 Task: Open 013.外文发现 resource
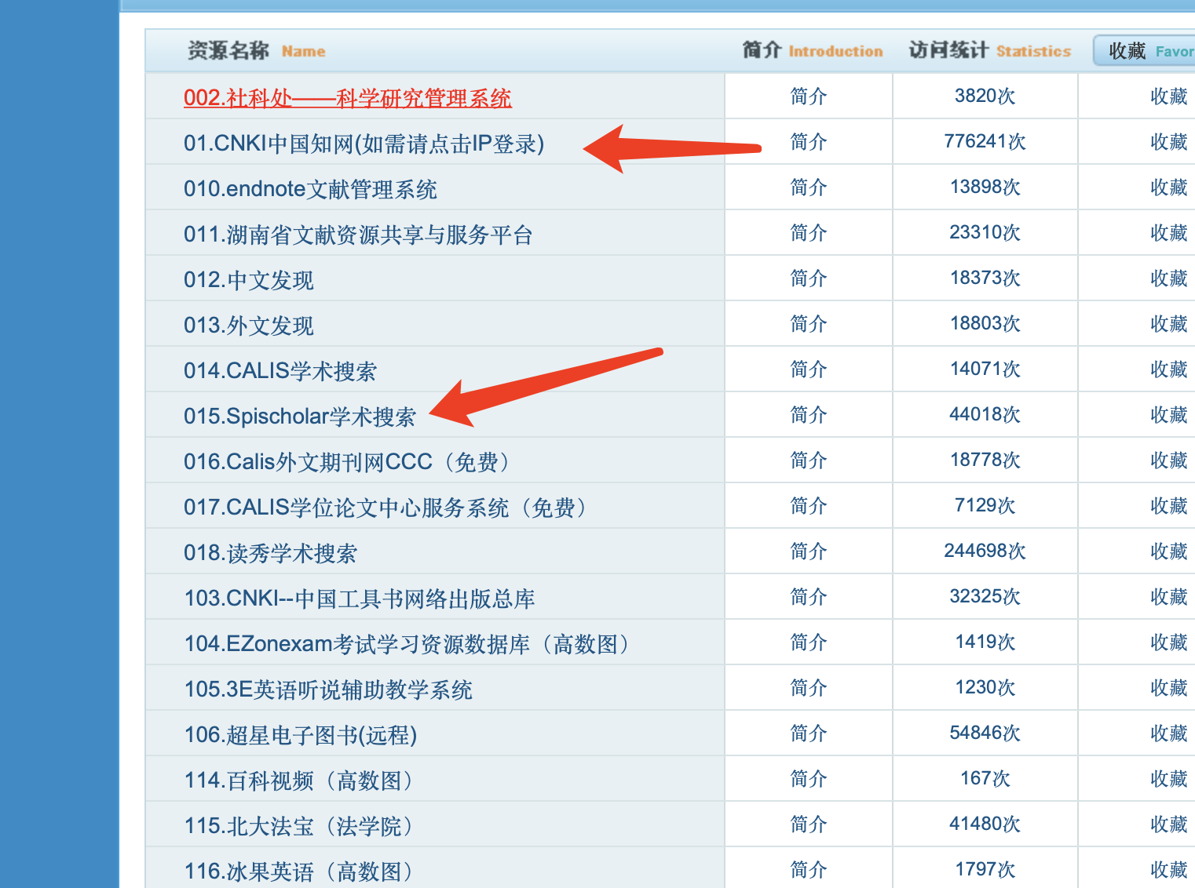[x=249, y=326]
